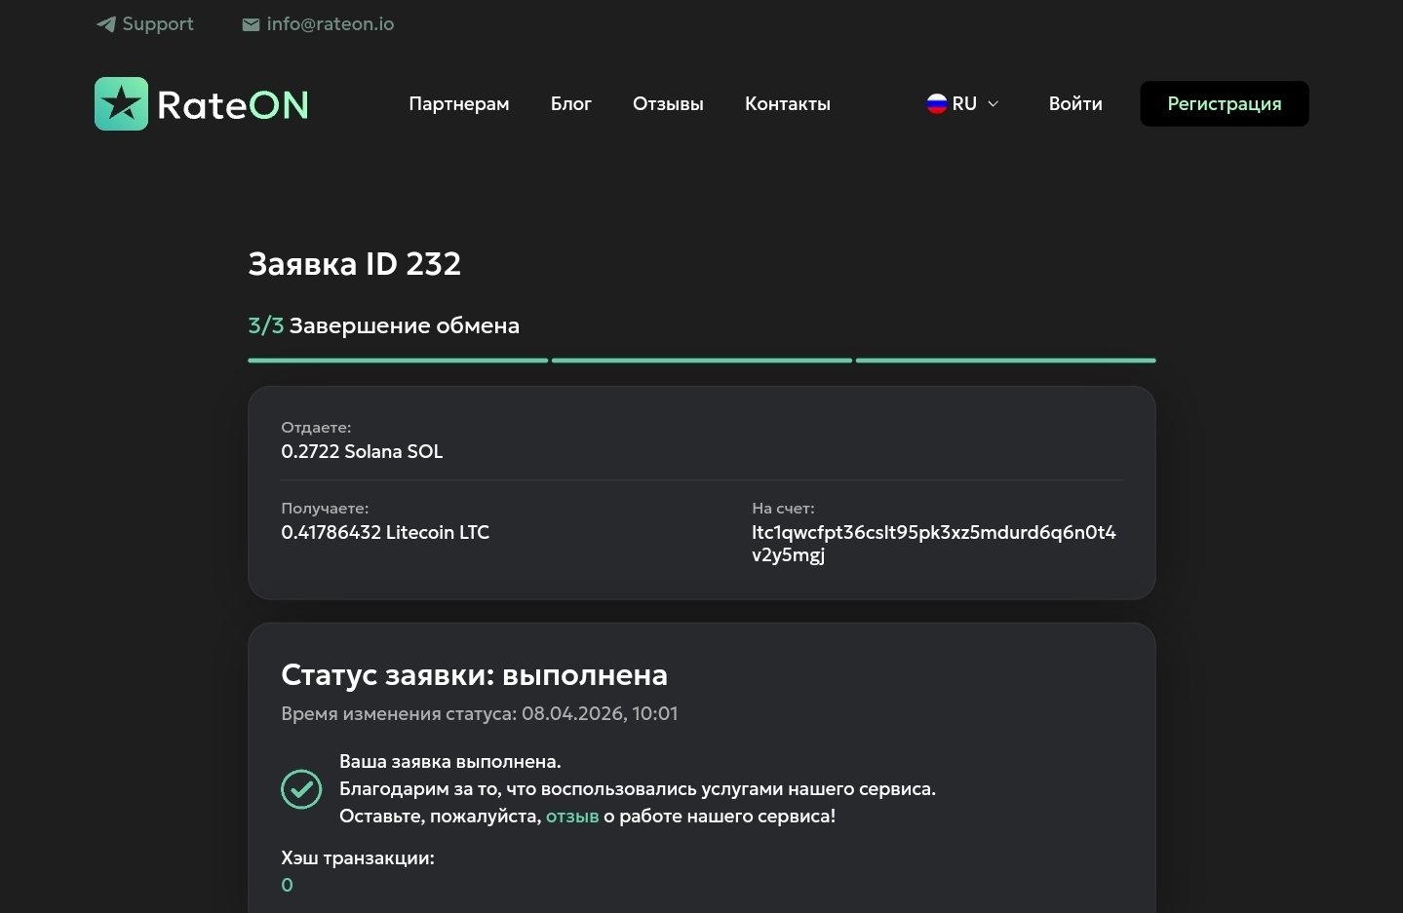Image resolution: width=1403 pixels, height=913 pixels.
Task: Click the info@rateon.io email link
Action: [x=331, y=24]
